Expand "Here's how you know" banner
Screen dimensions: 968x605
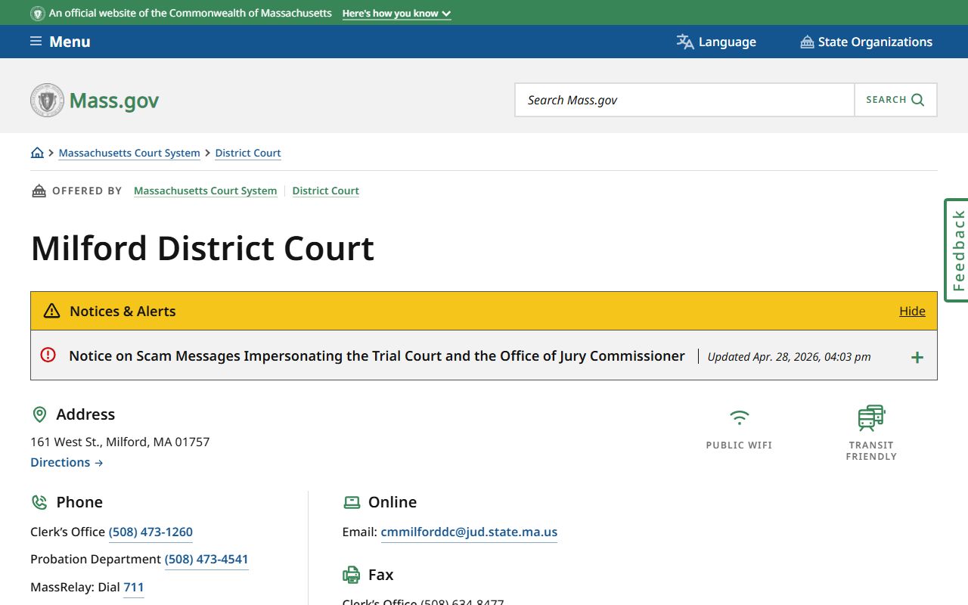click(397, 14)
